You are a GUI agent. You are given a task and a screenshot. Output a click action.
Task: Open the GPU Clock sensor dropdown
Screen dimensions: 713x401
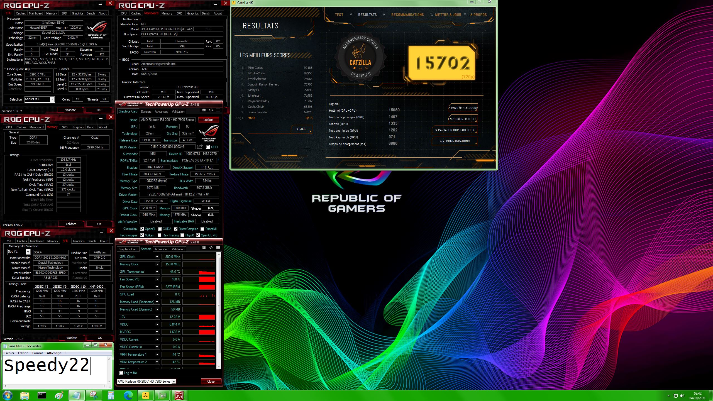coord(157,257)
